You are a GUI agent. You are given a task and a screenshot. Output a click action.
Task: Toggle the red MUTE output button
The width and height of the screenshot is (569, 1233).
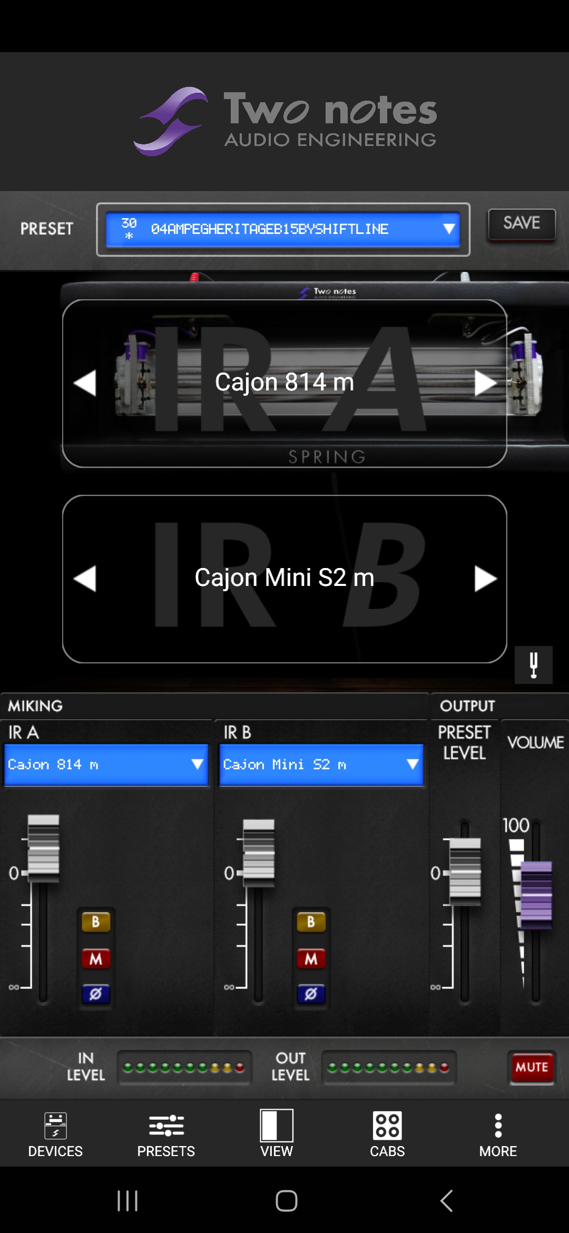tap(532, 1067)
